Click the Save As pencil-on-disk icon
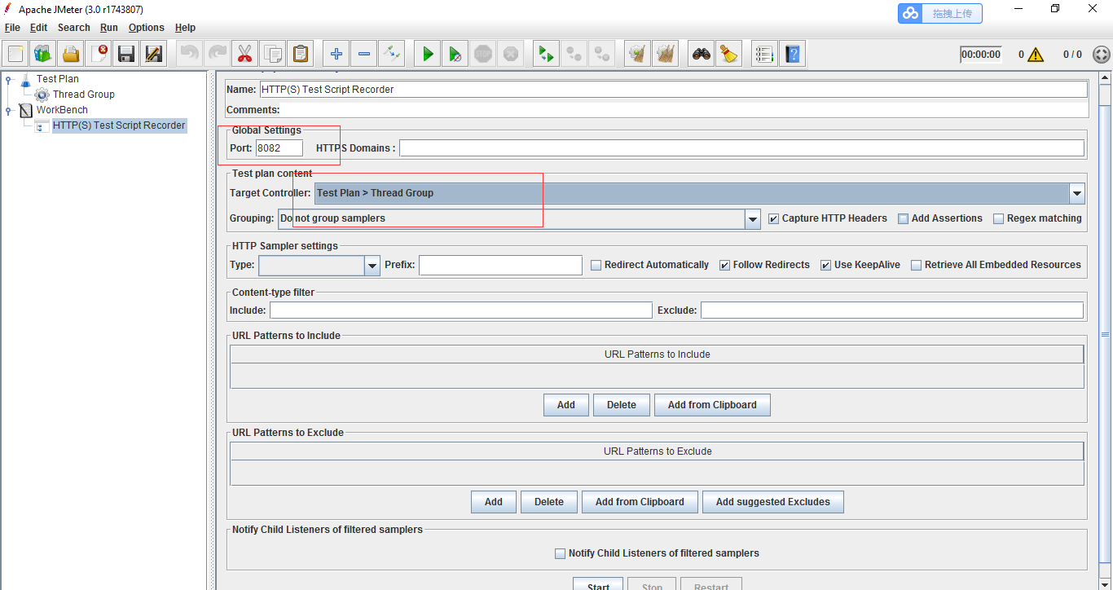 tap(153, 54)
